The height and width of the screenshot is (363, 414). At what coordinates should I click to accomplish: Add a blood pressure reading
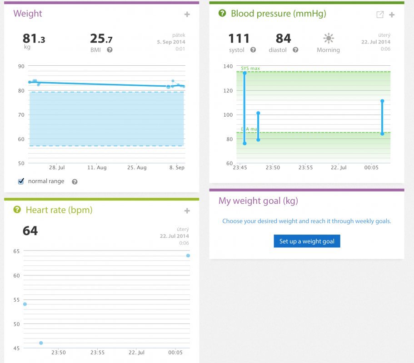tap(392, 14)
